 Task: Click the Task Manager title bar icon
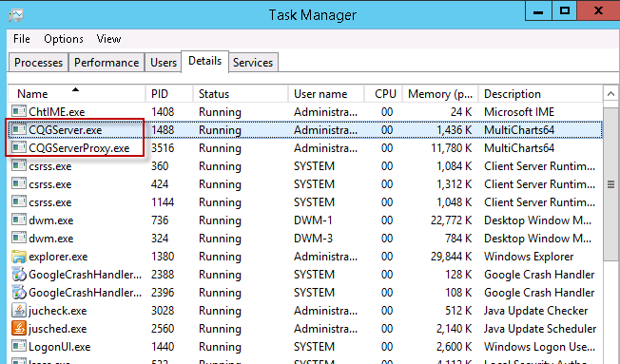tap(16, 15)
